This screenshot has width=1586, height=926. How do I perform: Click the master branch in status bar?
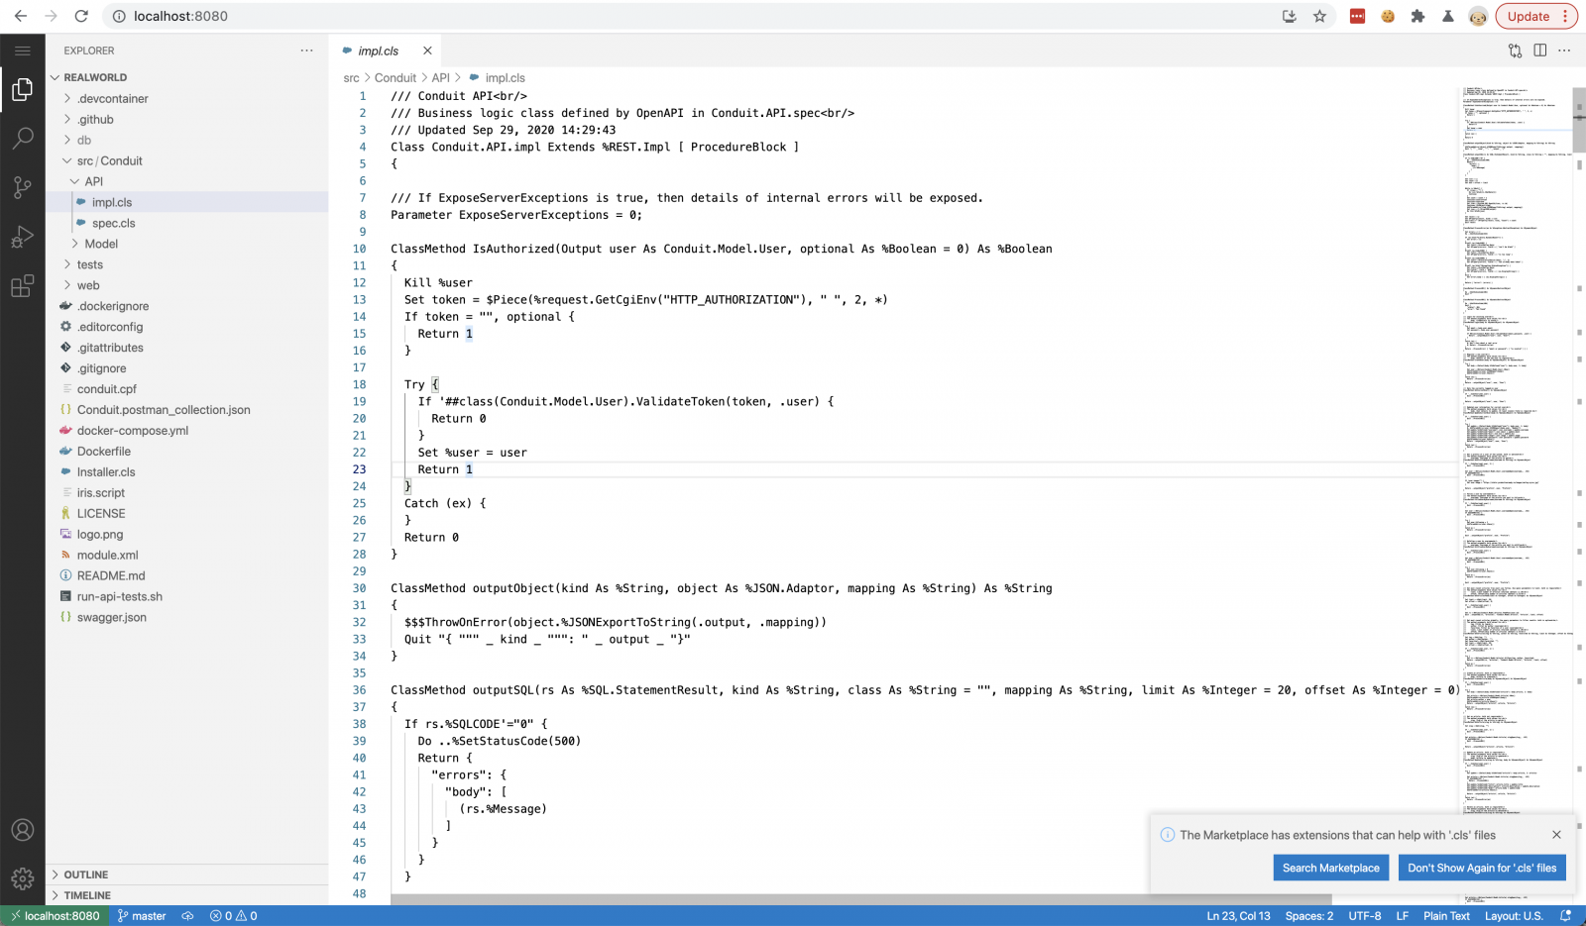coord(142,916)
